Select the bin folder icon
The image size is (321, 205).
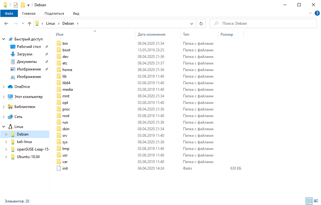(59, 43)
